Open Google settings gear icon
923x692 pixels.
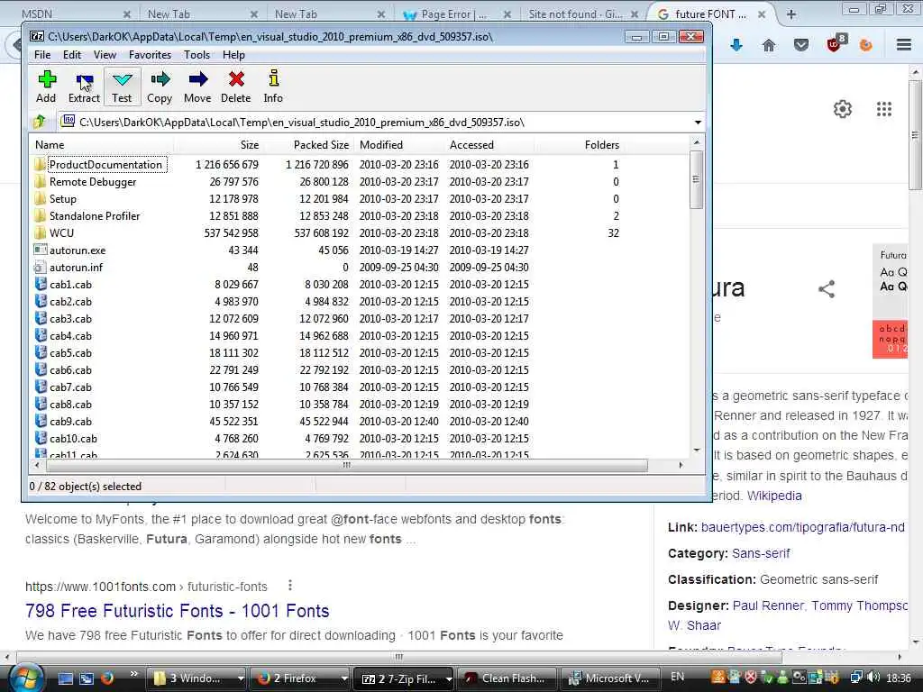pyautogui.click(x=843, y=109)
